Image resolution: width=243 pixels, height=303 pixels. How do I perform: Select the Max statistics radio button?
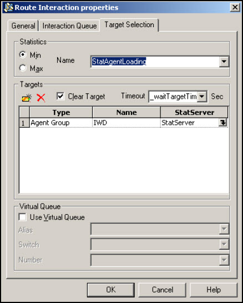pyautogui.click(x=23, y=68)
